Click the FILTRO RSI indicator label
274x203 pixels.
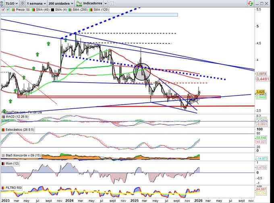[13, 188]
